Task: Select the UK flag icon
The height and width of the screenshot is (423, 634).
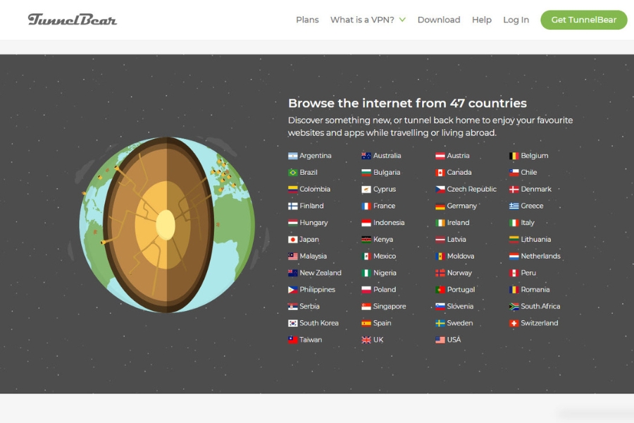Action: tap(365, 339)
